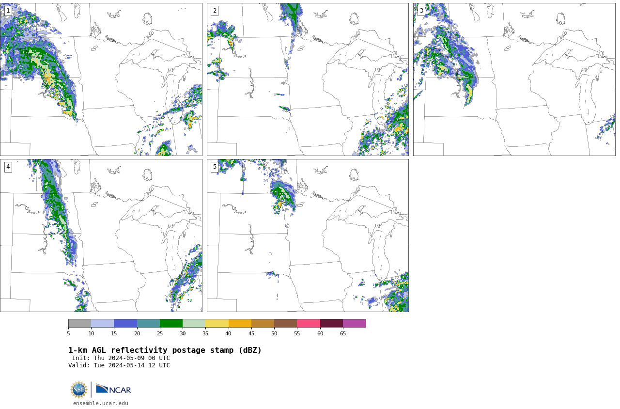Click the member number 4 label box
This screenshot has width=620, height=409.
[8, 167]
